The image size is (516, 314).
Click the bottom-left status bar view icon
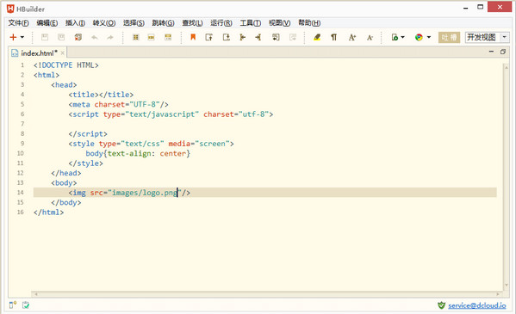[x=13, y=305]
